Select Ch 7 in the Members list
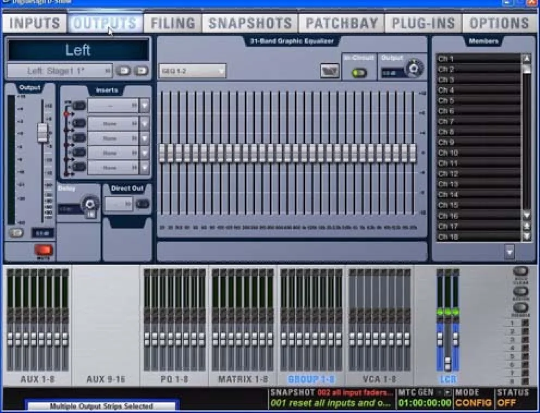The width and height of the screenshot is (540, 413). click(x=478, y=122)
